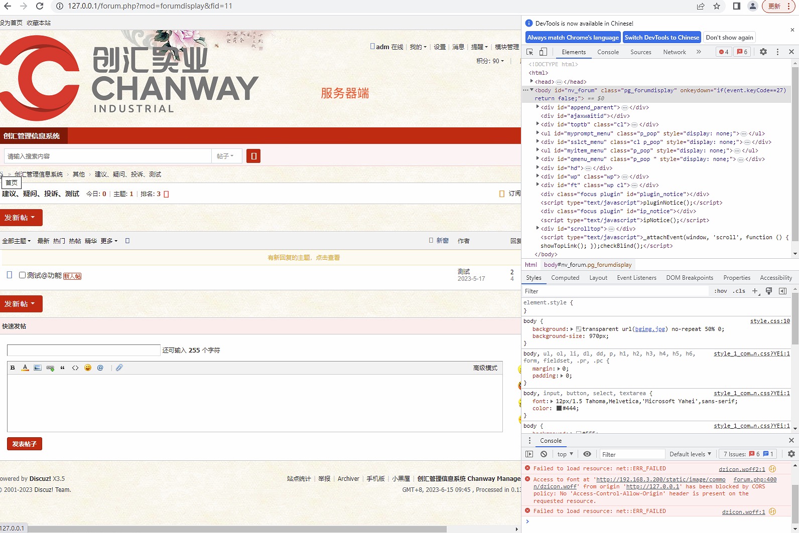Click new style rule plus icon
This screenshot has width=799, height=533.
pyautogui.click(x=755, y=291)
